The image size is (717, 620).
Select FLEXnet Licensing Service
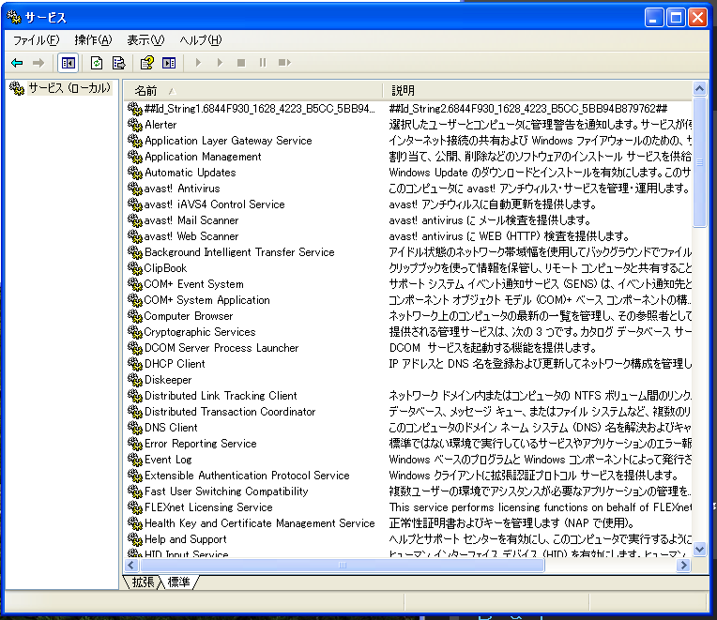tap(208, 507)
